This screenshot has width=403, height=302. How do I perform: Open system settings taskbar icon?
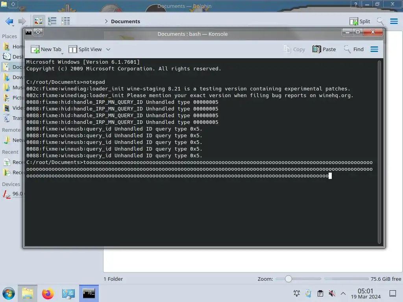[68, 293]
